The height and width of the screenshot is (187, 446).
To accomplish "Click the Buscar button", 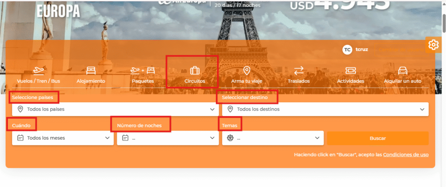I will click(x=378, y=138).
